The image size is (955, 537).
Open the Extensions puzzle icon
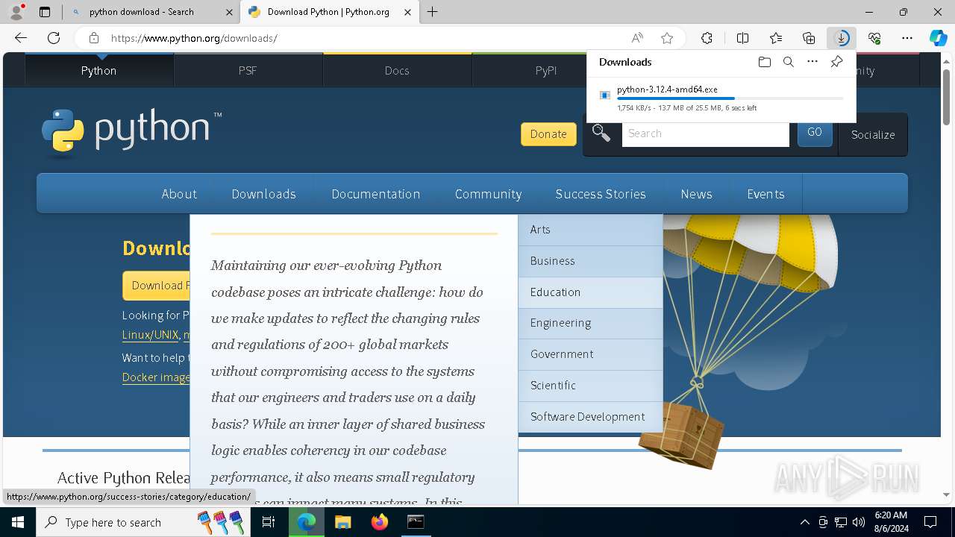(707, 38)
